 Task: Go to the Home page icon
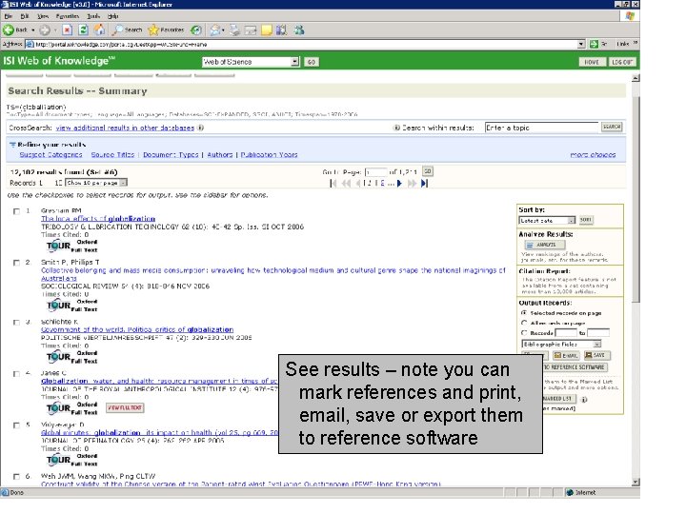coord(100,30)
